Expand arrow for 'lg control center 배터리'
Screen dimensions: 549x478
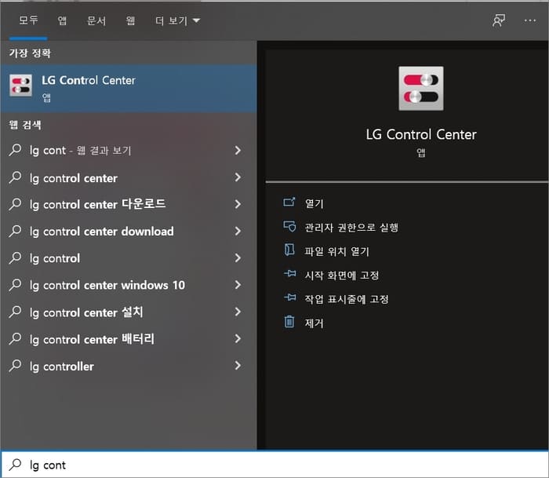point(238,339)
